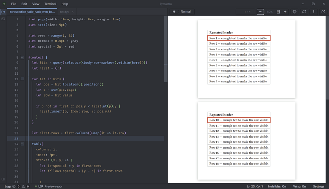Click 'Row 18' row in preview table
Image resolution: width=329 pixels, height=189 pixels.
[x=239, y=164]
